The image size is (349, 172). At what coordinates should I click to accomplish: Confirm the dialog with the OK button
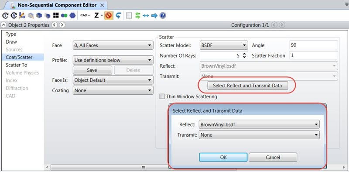(223, 157)
